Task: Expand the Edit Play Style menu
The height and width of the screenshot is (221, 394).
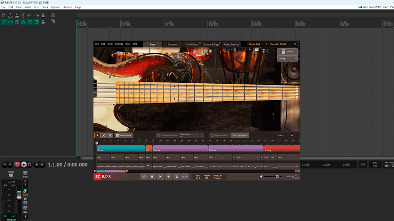Action: pos(240,135)
